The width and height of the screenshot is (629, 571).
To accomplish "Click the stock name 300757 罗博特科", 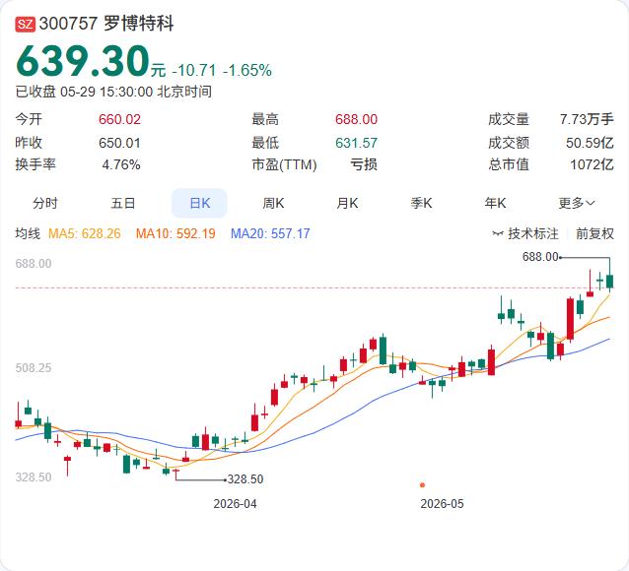I will click(106, 24).
